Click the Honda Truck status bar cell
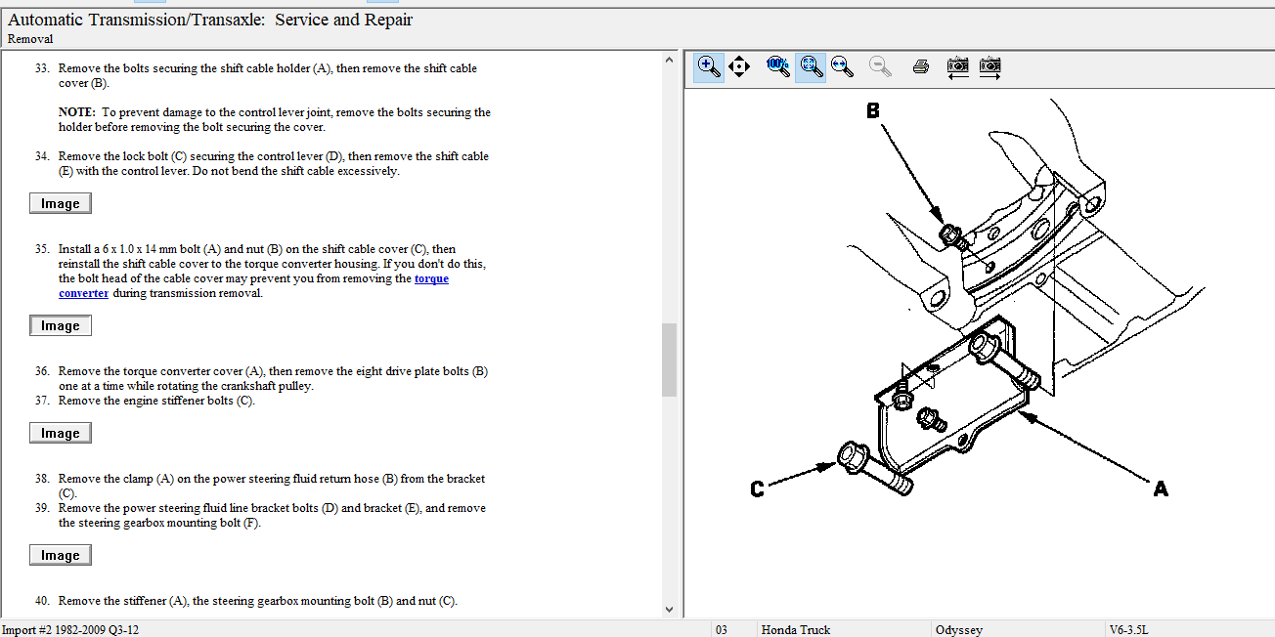 843,629
